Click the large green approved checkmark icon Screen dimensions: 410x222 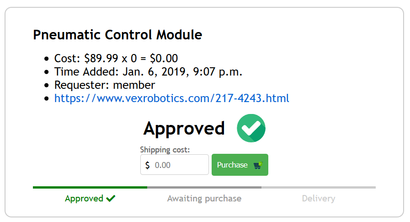[x=251, y=128]
